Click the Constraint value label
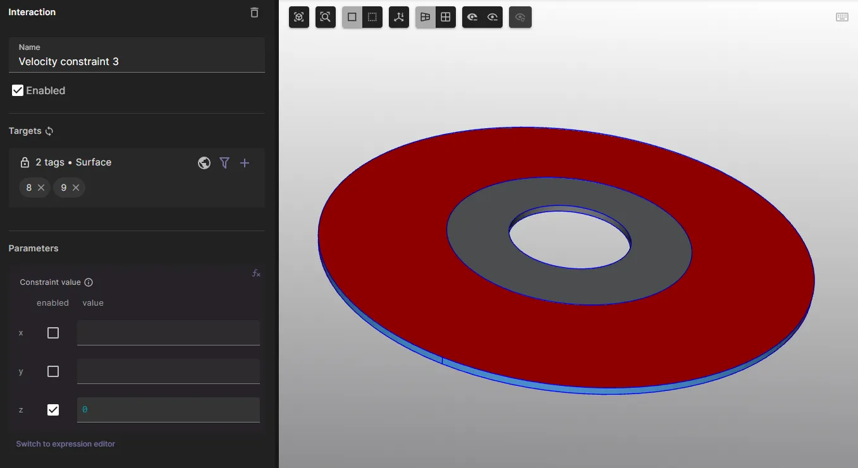Image resolution: width=858 pixels, height=468 pixels. click(51, 282)
